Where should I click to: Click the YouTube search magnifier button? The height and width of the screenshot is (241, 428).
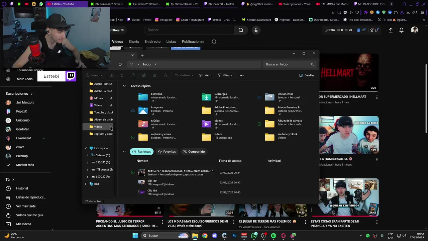[x=241, y=30]
